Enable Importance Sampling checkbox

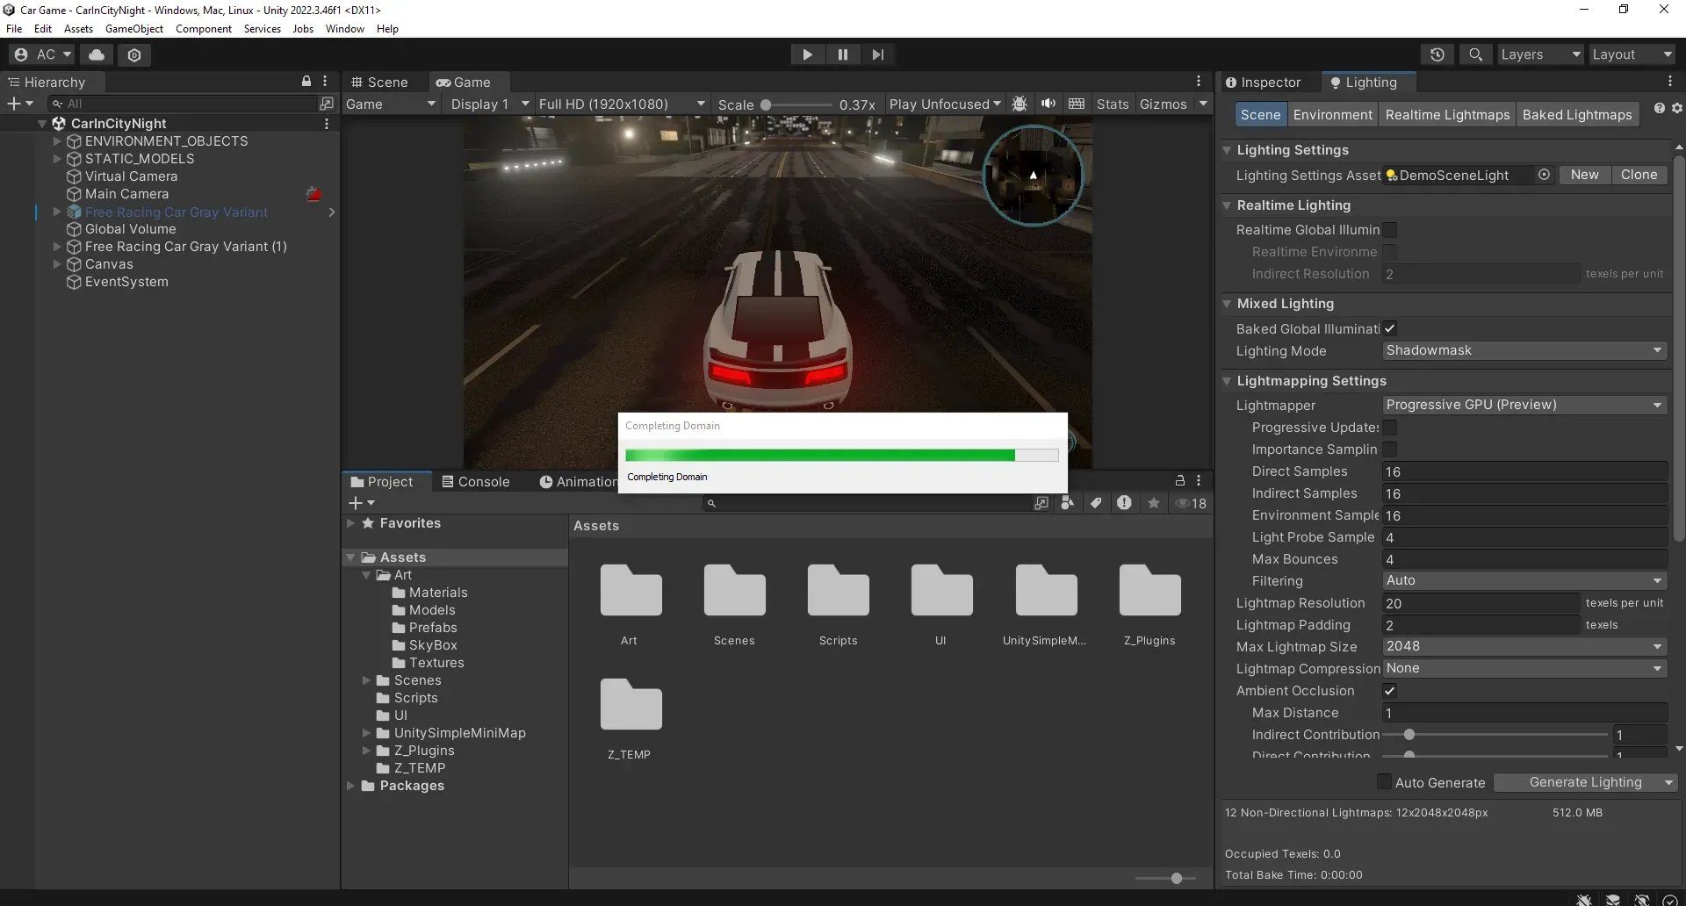[1389, 449]
